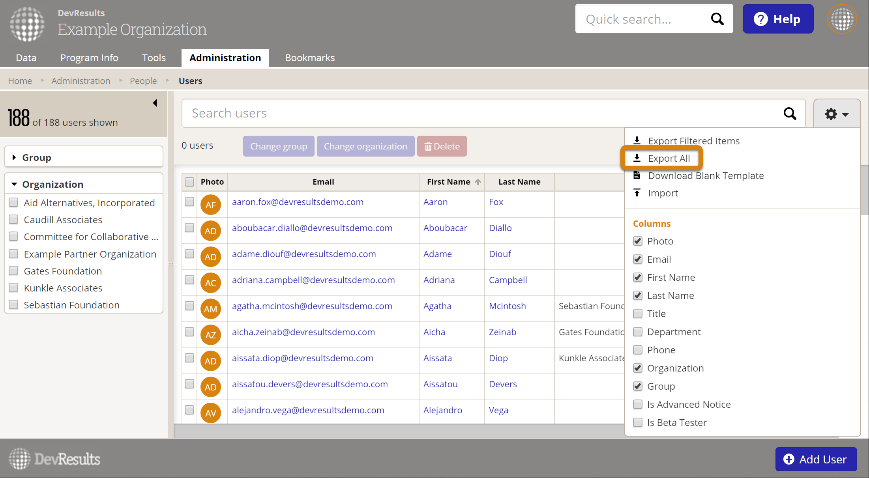Click the user profile avatar icon
The height and width of the screenshot is (478, 869).
point(842,19)
